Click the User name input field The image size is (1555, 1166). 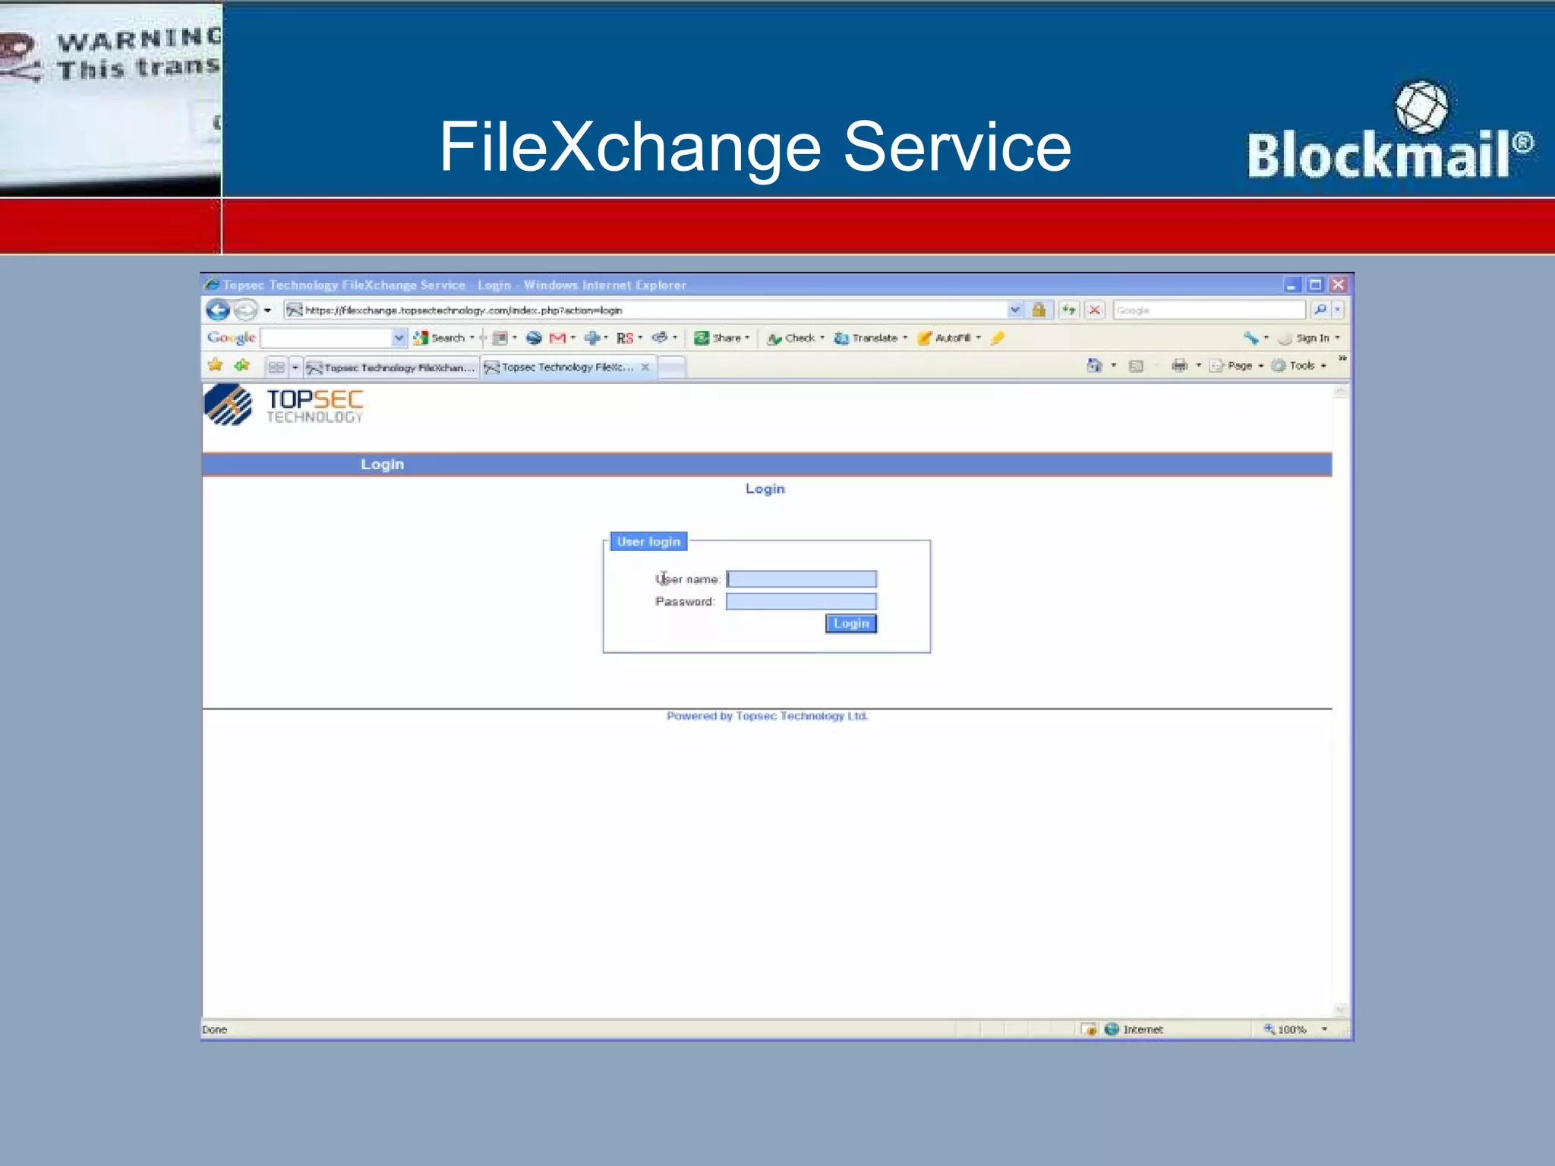801,578
